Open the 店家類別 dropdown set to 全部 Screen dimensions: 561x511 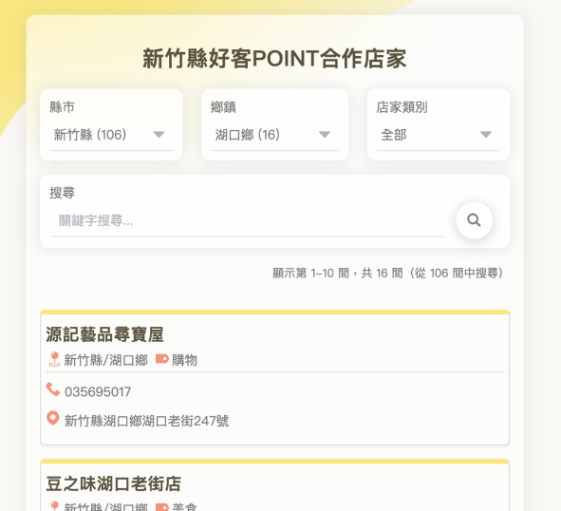[x=439, y=135]
